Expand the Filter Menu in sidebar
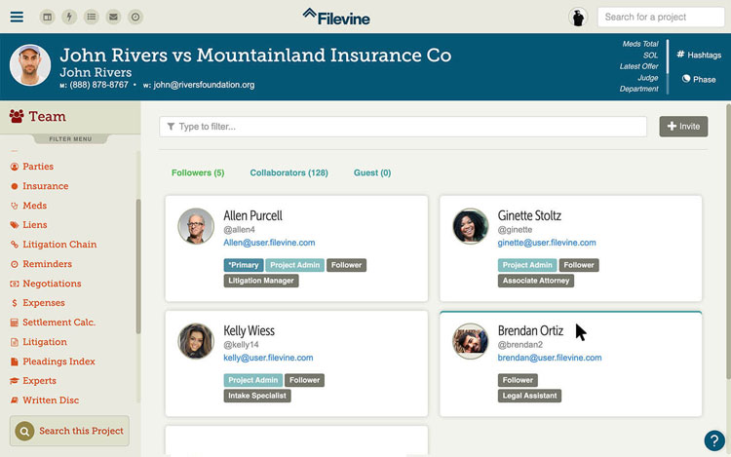Screen dimensions: 731x457 (70, 138)
